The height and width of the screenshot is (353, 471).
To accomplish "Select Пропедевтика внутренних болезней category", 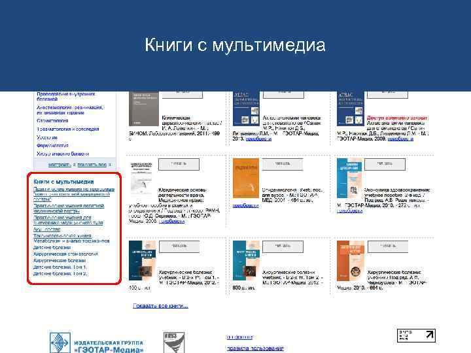I will (x=66, y=96).
